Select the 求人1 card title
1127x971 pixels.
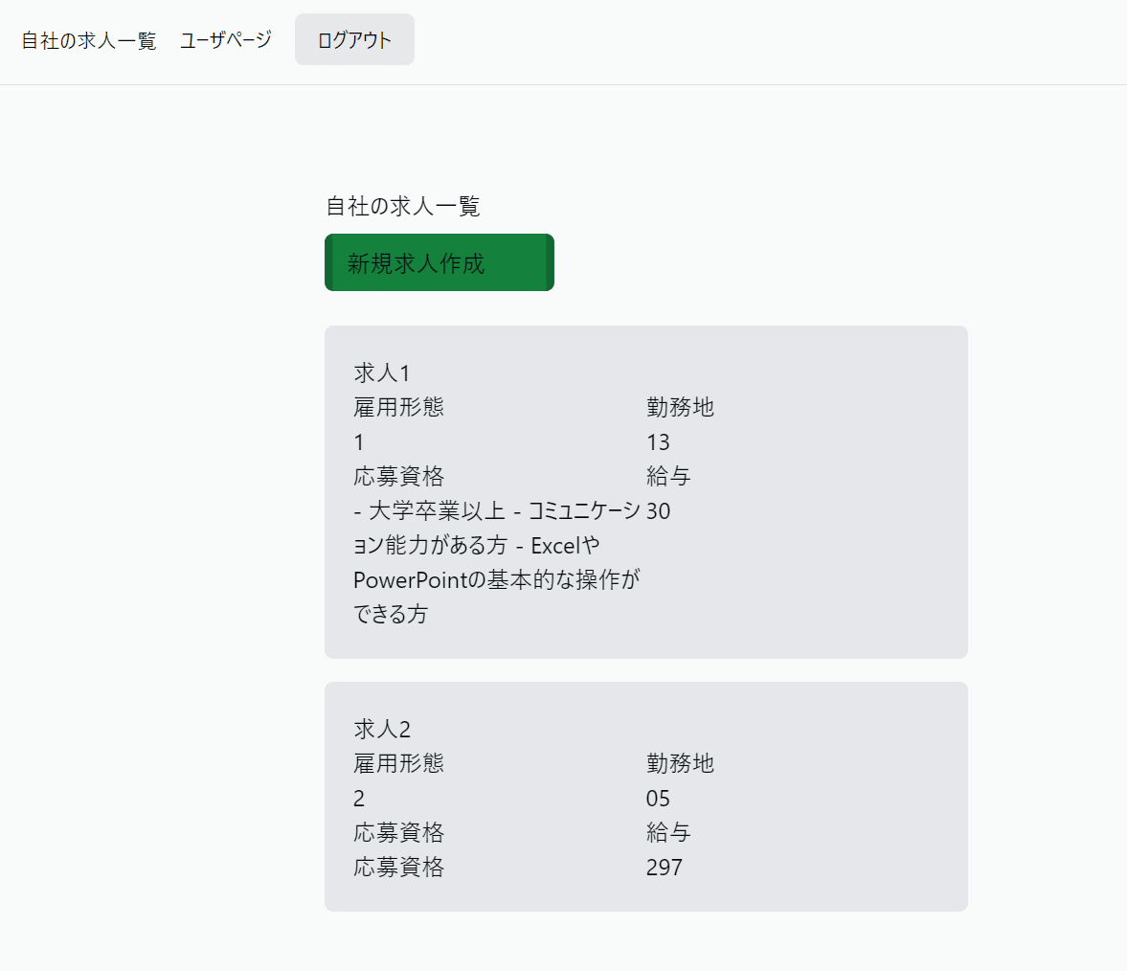[382, 373]
